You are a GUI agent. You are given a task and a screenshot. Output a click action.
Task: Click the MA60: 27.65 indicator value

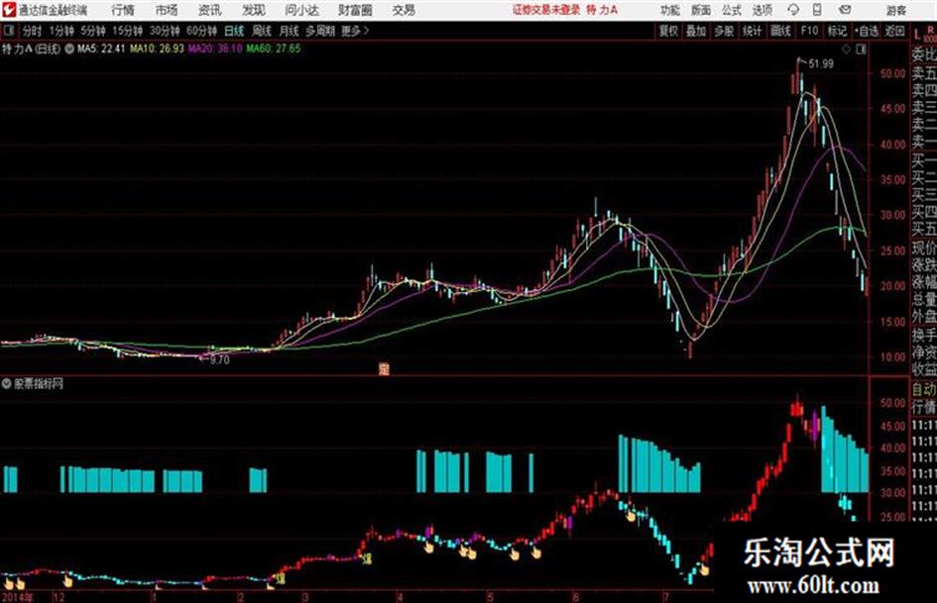274,49
